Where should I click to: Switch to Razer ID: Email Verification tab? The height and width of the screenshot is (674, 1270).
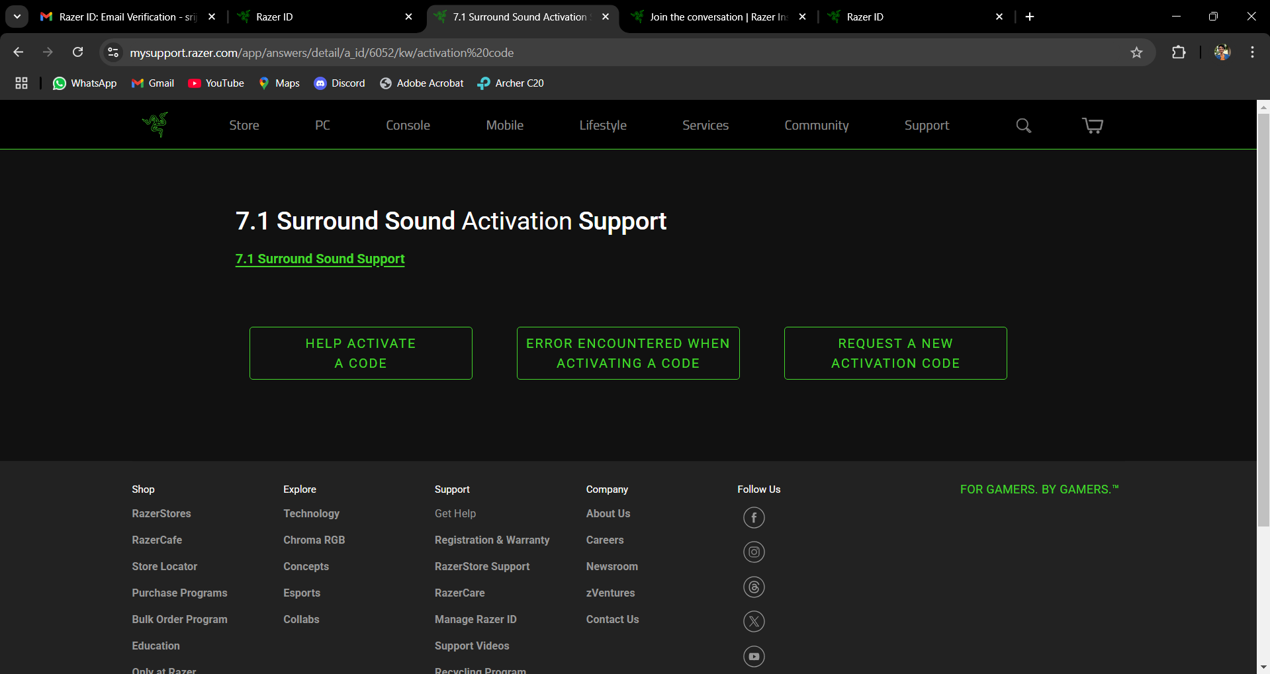click(x=128, y=17)
